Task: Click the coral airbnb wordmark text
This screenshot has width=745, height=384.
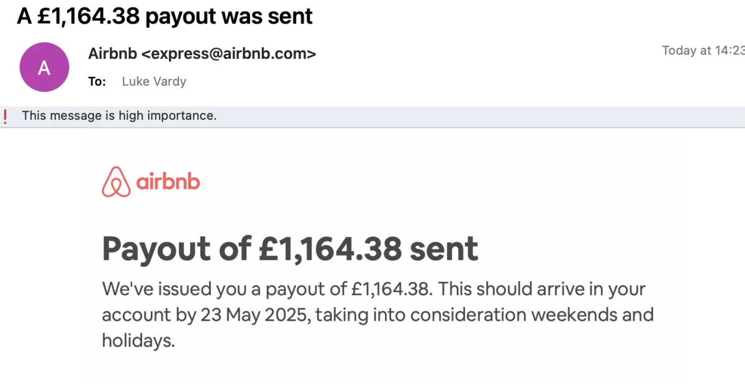Action: coord(168,182)
